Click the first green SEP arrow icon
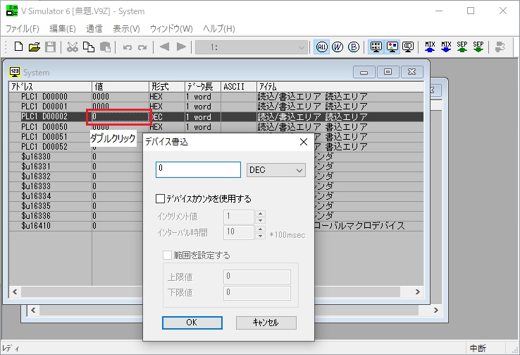 click(462, 47)
